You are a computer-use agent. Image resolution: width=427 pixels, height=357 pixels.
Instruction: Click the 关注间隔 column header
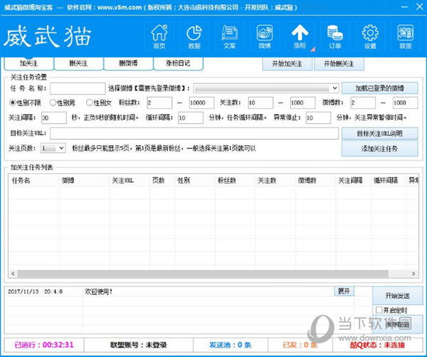[x=353, y=180]
